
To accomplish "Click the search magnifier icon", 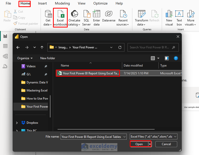I will tap(173, 47).
